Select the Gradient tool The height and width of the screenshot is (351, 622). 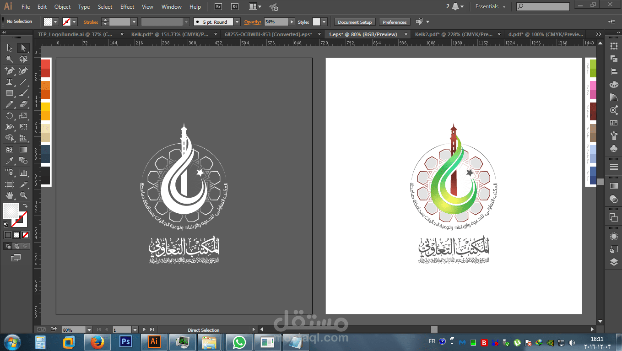23,150
